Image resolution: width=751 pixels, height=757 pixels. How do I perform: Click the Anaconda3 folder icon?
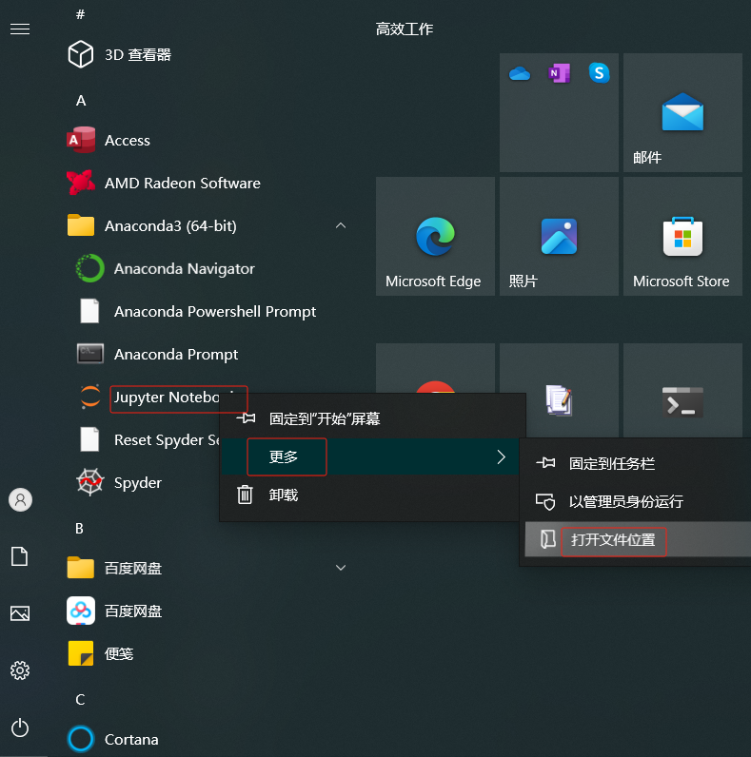pos(81,225)
